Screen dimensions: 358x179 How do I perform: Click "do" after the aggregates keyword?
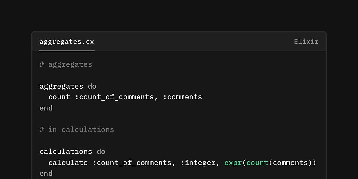[x=92, y=87]
